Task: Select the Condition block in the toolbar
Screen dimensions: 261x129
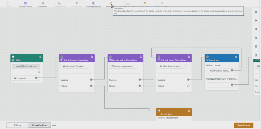Action: tap(43, 4)
